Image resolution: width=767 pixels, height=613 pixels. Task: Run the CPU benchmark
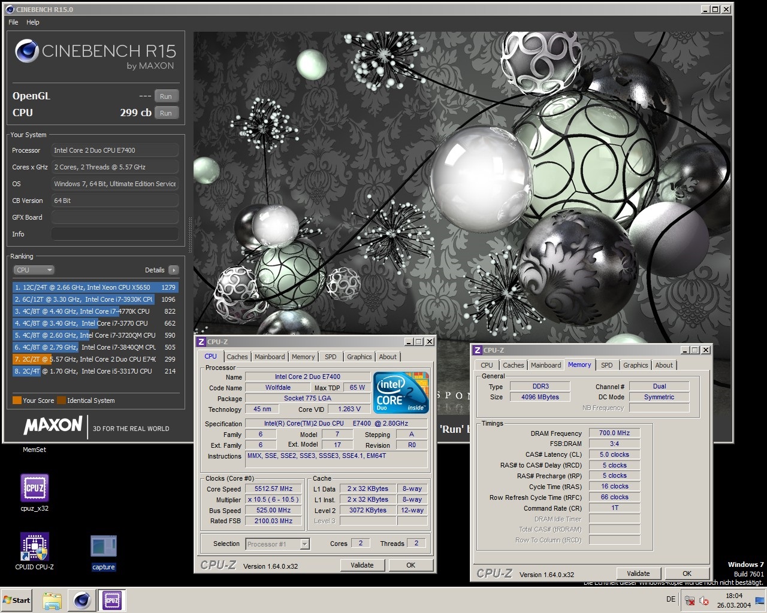166,113
